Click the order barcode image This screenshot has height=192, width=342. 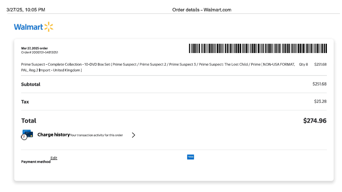point(258,48)
